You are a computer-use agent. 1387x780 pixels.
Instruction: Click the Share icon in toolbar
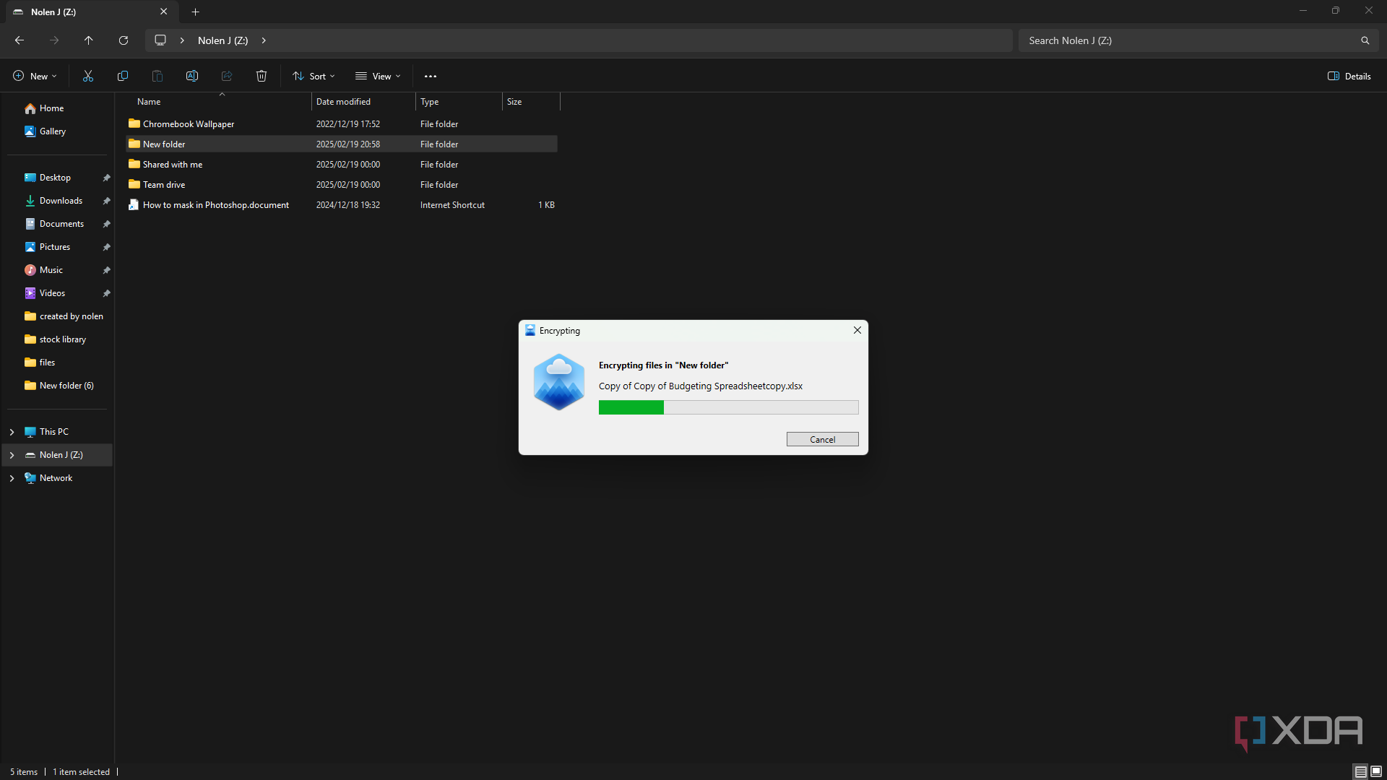pos(227,76)
